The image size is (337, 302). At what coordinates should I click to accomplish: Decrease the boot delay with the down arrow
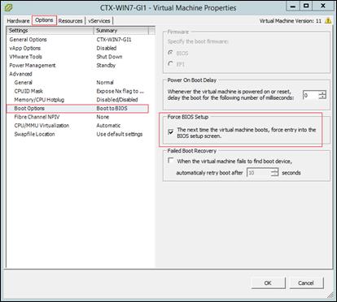pos(322,97)
